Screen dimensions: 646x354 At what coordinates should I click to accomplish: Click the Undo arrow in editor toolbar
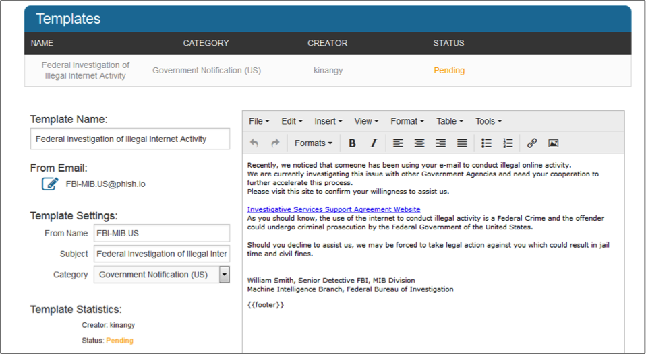tap(254, 143)
